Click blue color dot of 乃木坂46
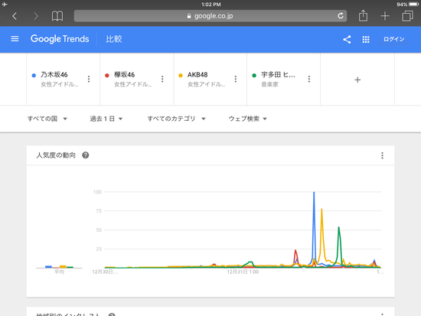421x316 pixels. pos(34,76)
